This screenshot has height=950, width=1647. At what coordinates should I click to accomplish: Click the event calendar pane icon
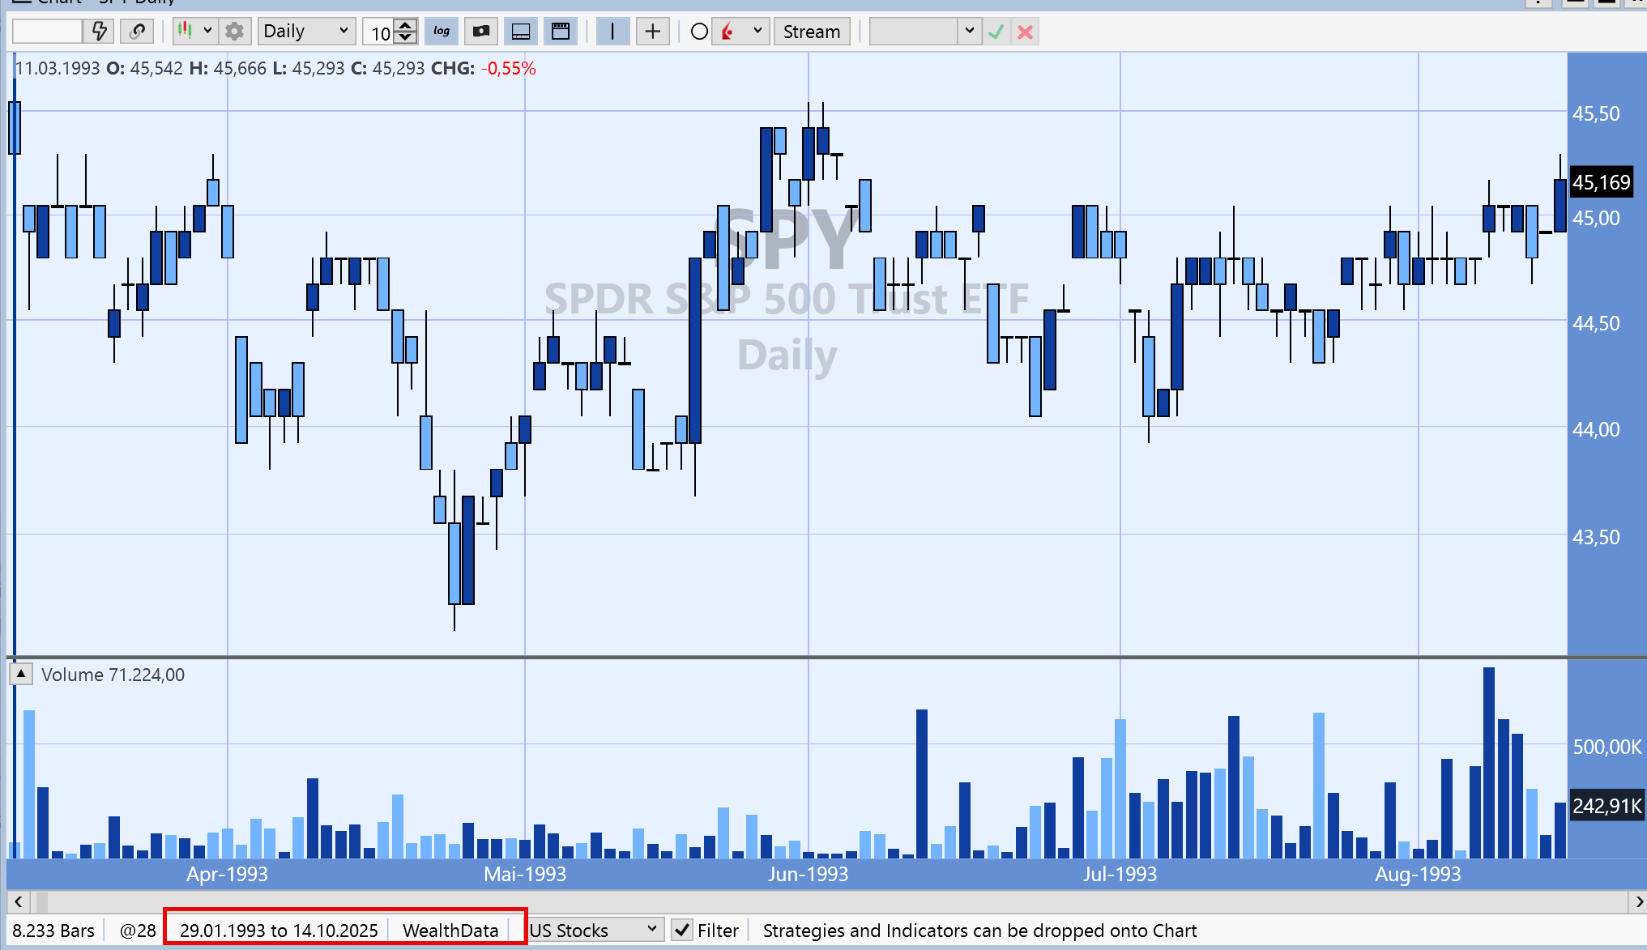[x=561, y=32]
